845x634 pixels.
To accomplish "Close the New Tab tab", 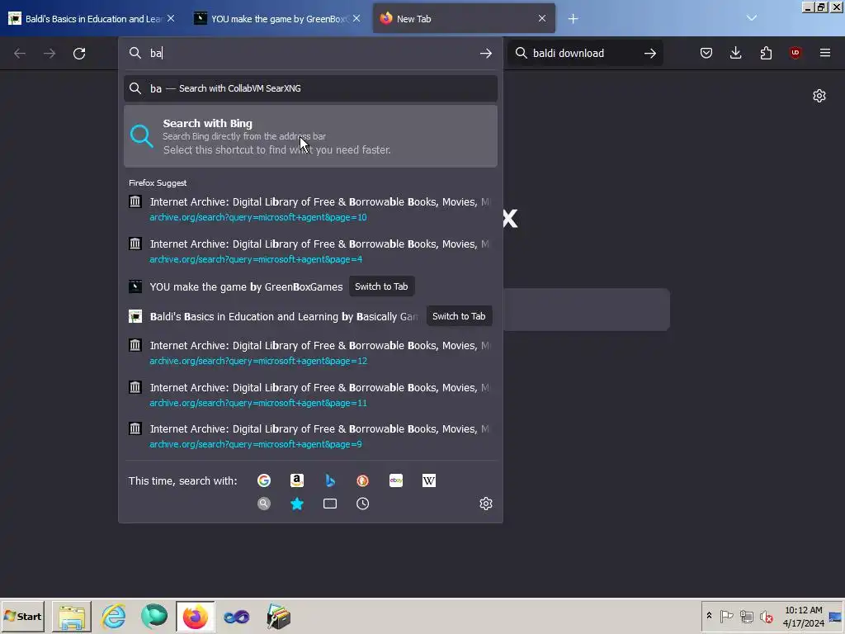I will point(541,18).
